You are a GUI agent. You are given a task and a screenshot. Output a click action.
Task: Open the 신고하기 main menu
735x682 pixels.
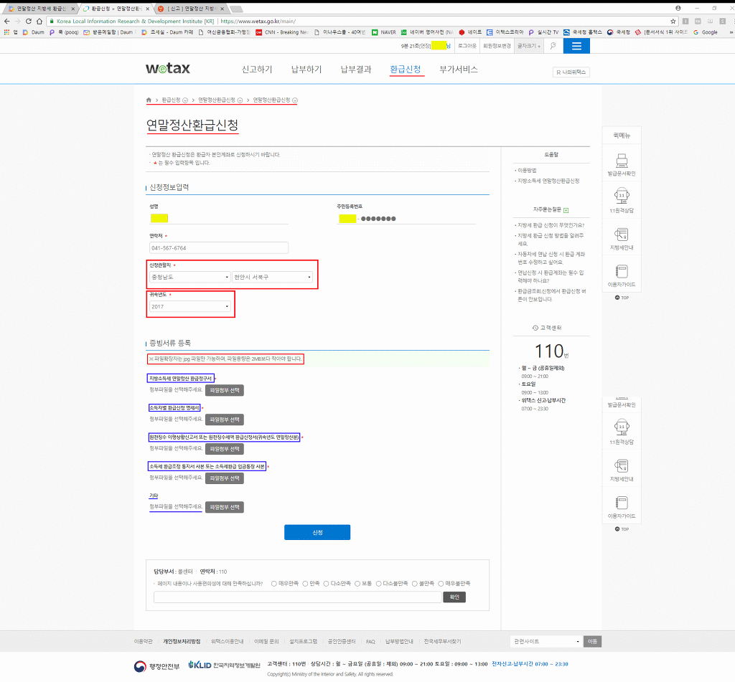point(257,70)
